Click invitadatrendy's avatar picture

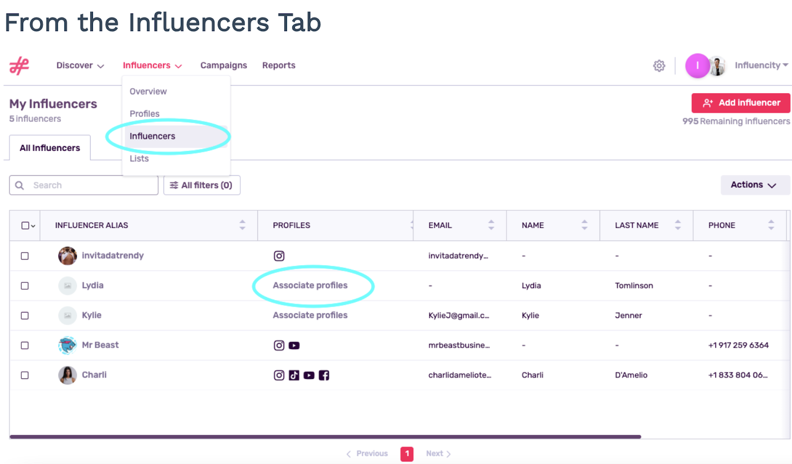tap(67, 256)
